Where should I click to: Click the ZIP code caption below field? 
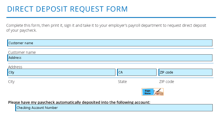[166, 82]
